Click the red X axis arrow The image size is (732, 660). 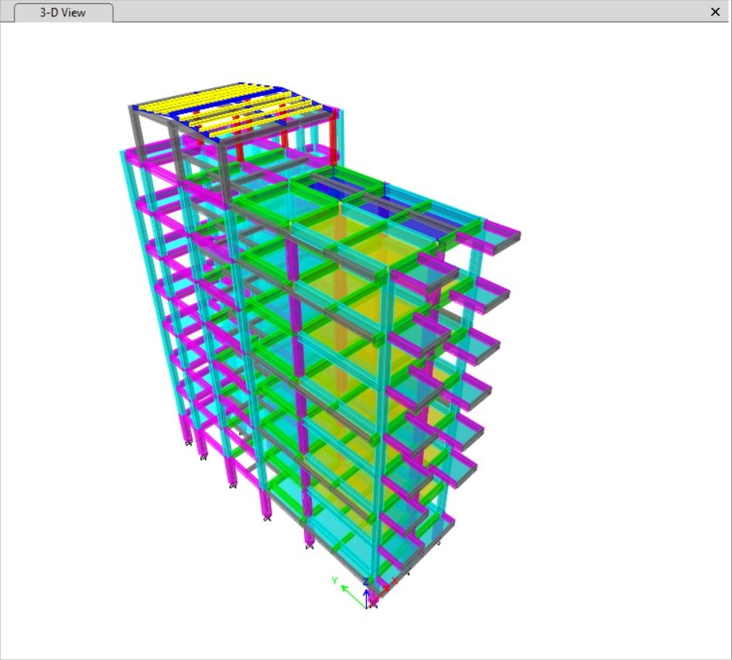(x=384, y=587)
